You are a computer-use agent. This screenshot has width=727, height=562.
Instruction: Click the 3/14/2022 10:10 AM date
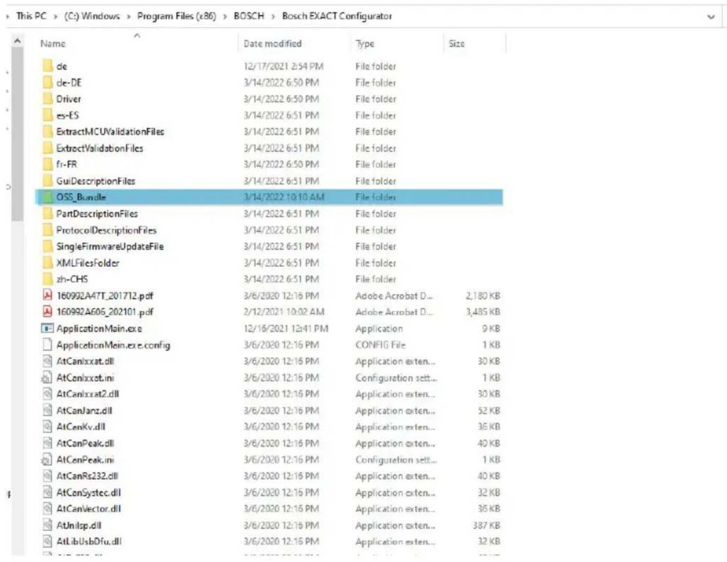[284, 197]
